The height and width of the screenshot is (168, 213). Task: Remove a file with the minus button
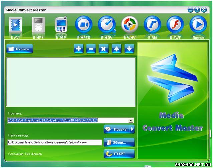click(91, 49)
